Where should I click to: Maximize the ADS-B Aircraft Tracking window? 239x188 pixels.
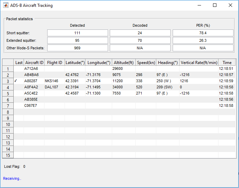click(x=215, y=5)
